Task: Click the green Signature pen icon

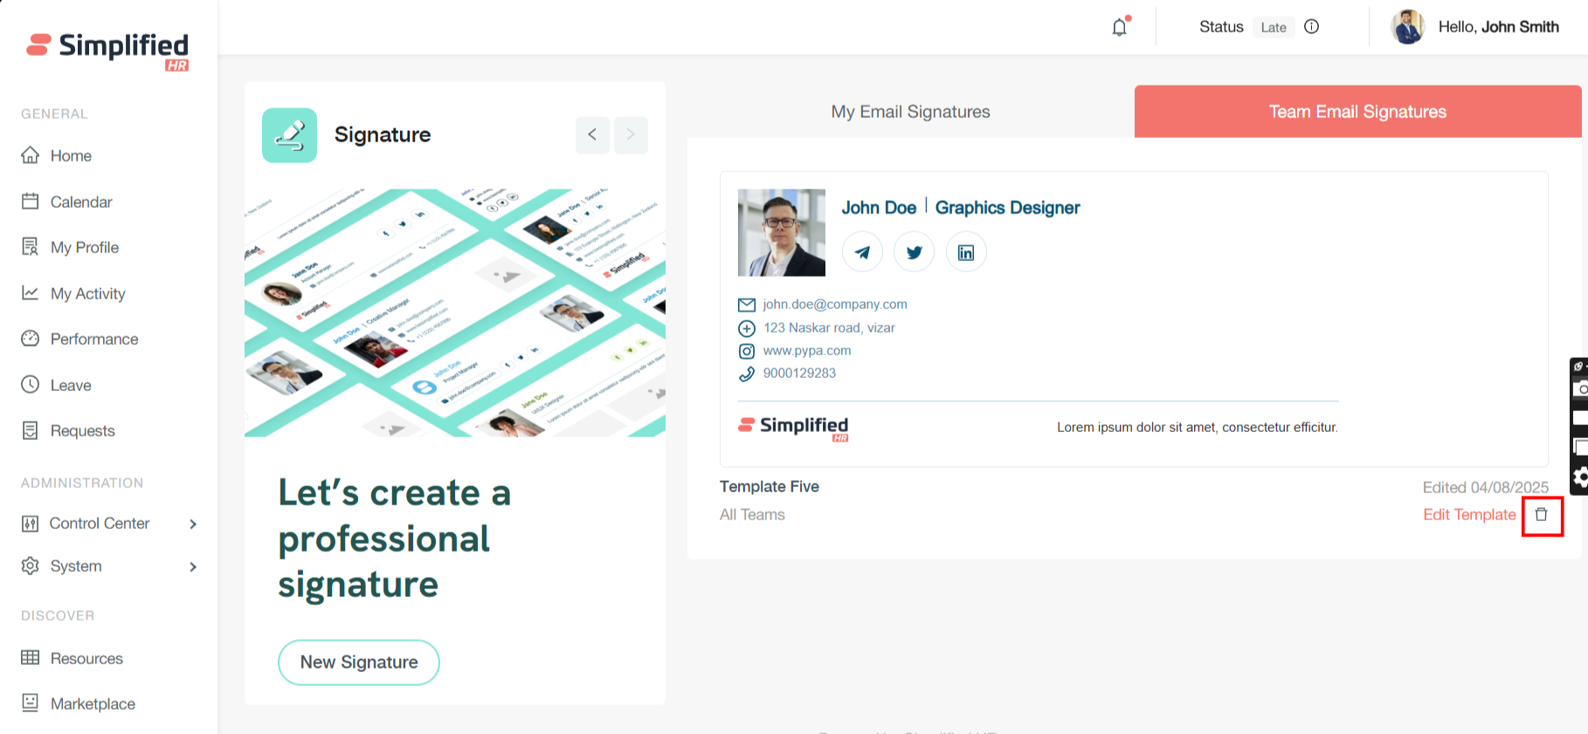Action: pos(289,135)
